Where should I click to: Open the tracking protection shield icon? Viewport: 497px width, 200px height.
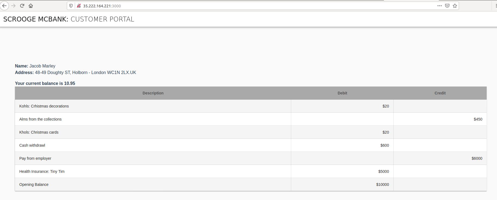[x=71, y=6]
